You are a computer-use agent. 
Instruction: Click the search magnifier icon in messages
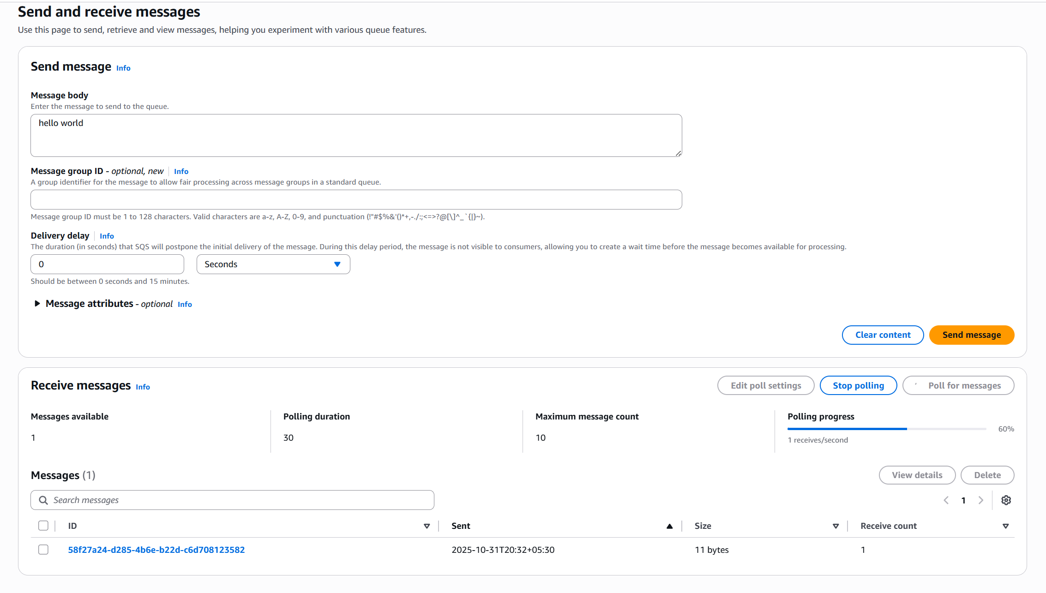click(x=43, y=500)
